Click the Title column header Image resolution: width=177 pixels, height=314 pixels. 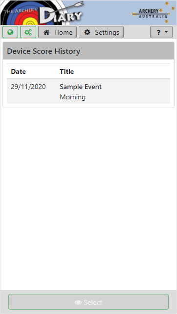coord(67,71)
